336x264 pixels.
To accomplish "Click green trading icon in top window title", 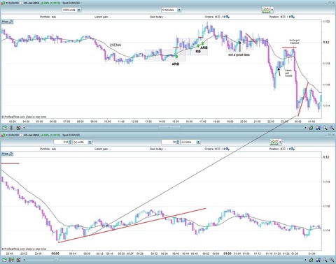I will [x=3, y=3].
